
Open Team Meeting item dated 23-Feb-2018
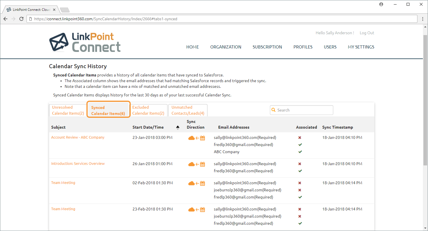point(63,209)
